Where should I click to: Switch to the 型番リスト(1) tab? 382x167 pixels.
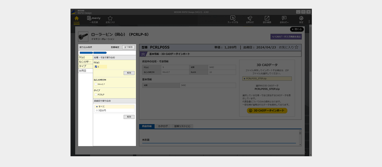182,126
